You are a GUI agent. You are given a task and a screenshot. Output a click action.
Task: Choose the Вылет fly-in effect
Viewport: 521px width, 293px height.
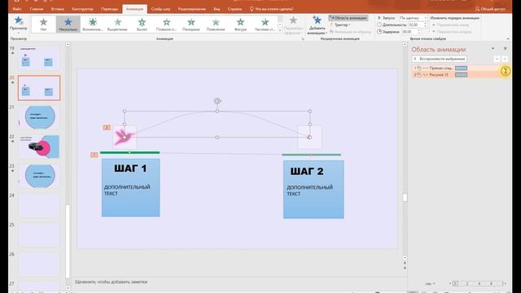click(142, 24)
